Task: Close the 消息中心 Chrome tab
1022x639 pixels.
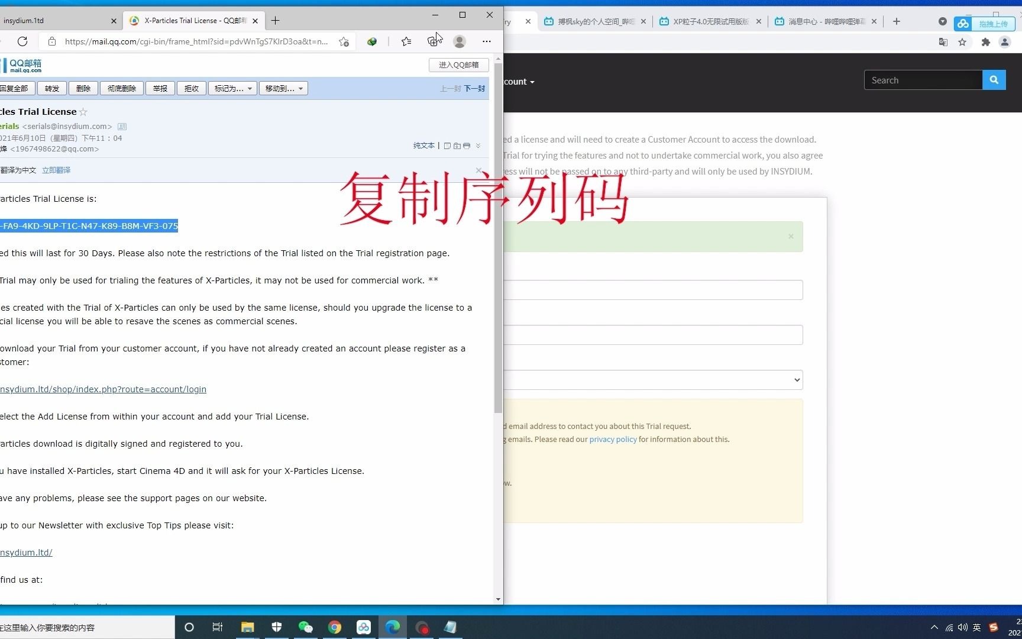Action: (x=874, y=22)
